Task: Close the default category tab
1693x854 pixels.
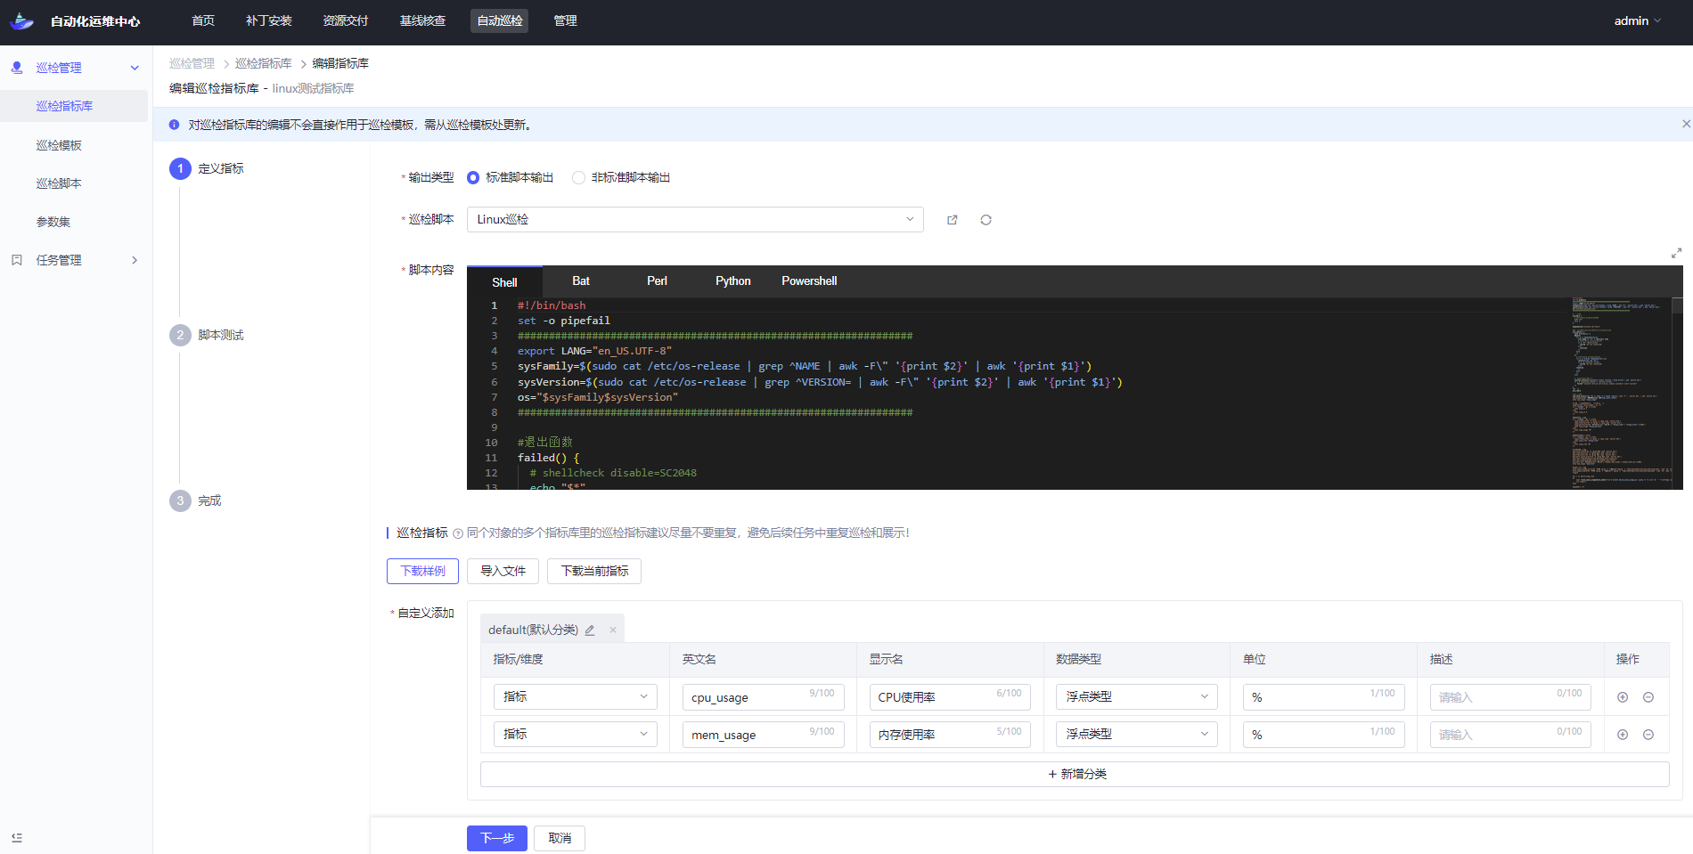Action: tap(613, 630)
